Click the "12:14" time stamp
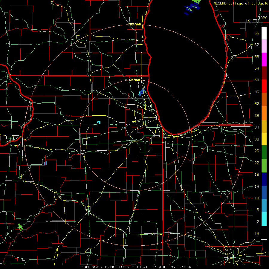 [x=184, y=267]
